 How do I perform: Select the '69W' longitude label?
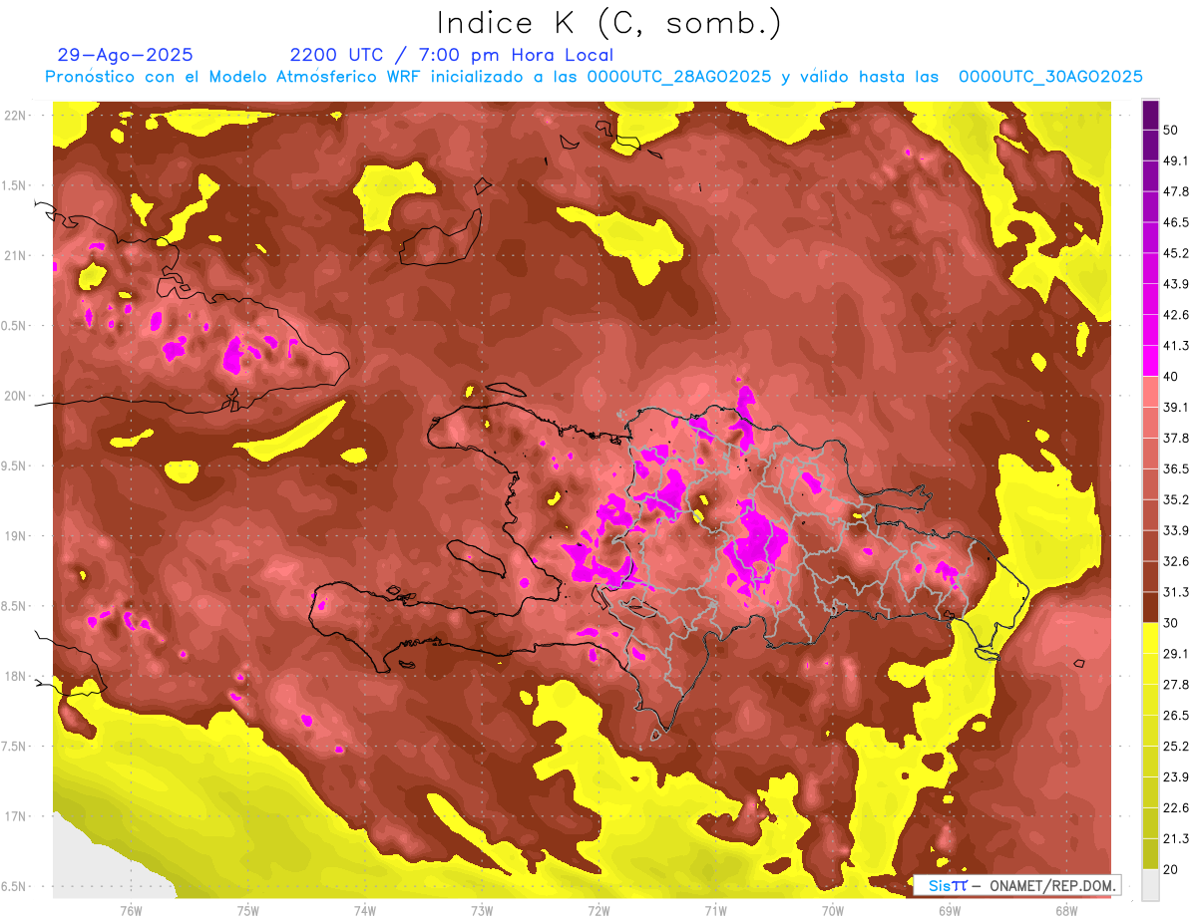pos(950,911)
